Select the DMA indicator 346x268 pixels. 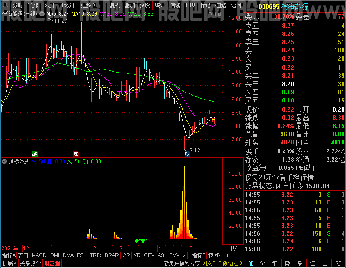(x=68, y=255)
